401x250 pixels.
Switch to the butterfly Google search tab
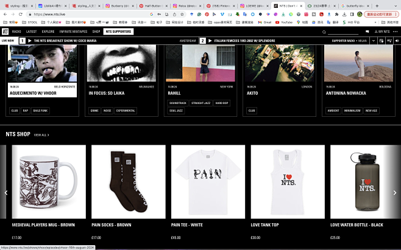point(355,5)
